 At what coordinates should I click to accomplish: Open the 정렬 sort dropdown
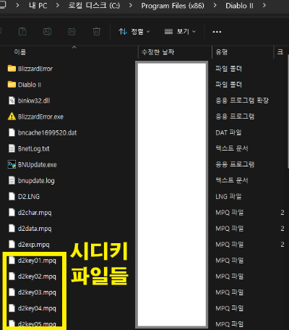point(134,32)
